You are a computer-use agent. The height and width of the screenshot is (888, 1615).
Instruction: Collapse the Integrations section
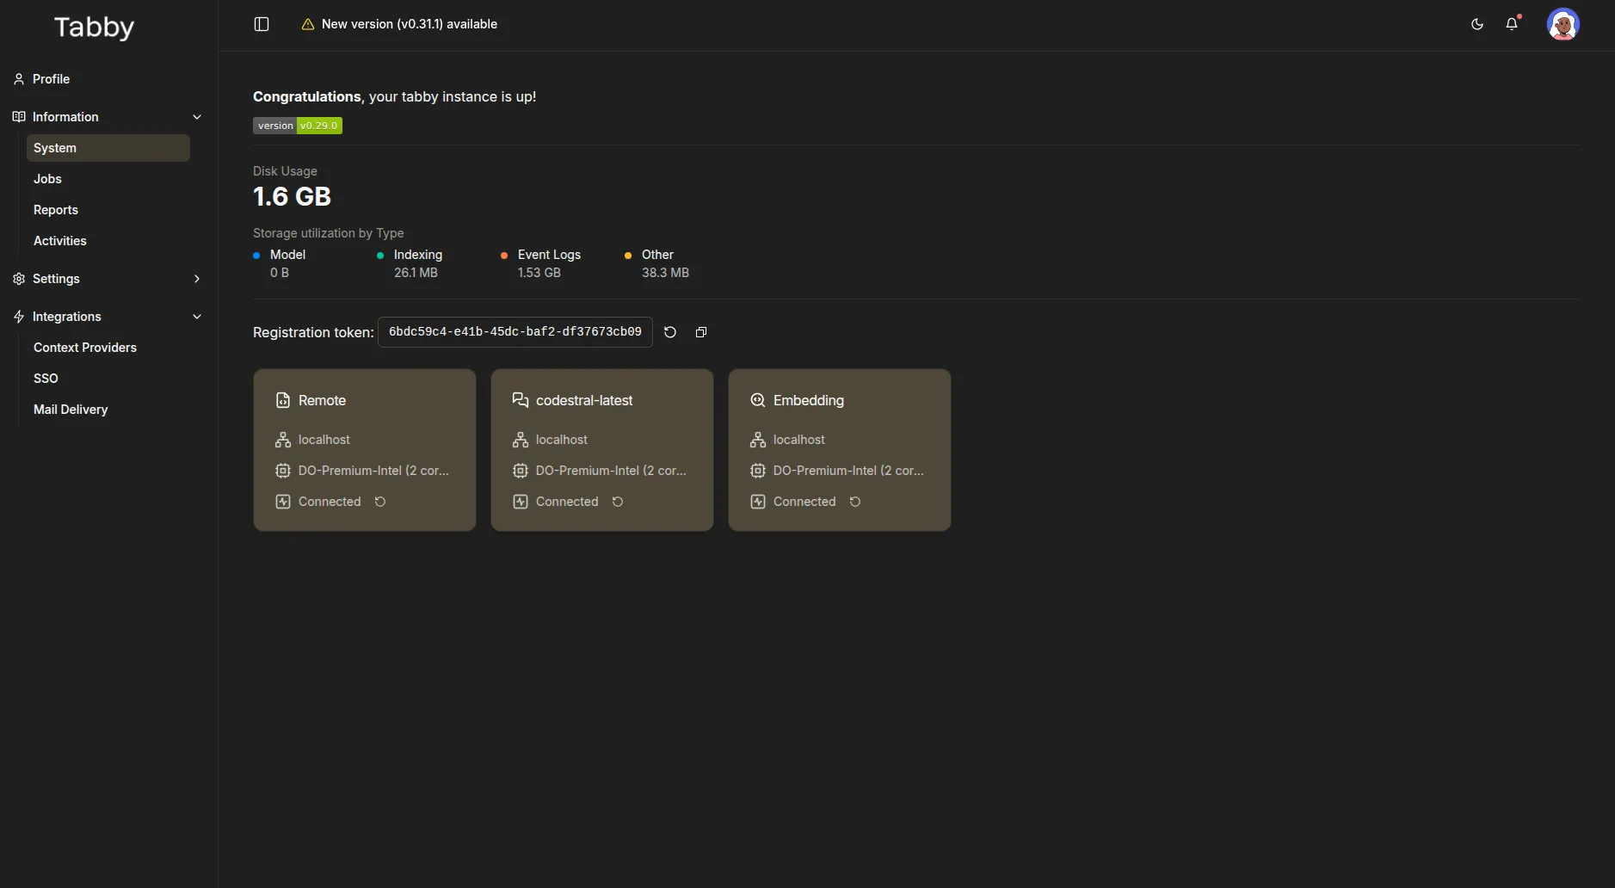tap(197, 317)
